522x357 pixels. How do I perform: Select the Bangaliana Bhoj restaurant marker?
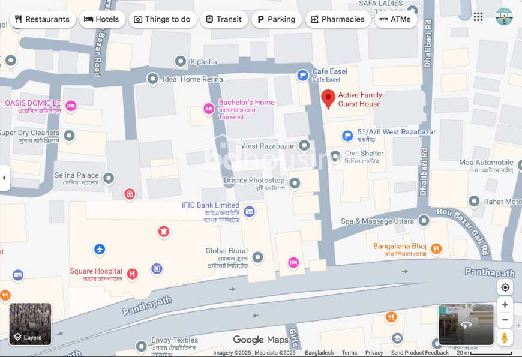(436, 248)
